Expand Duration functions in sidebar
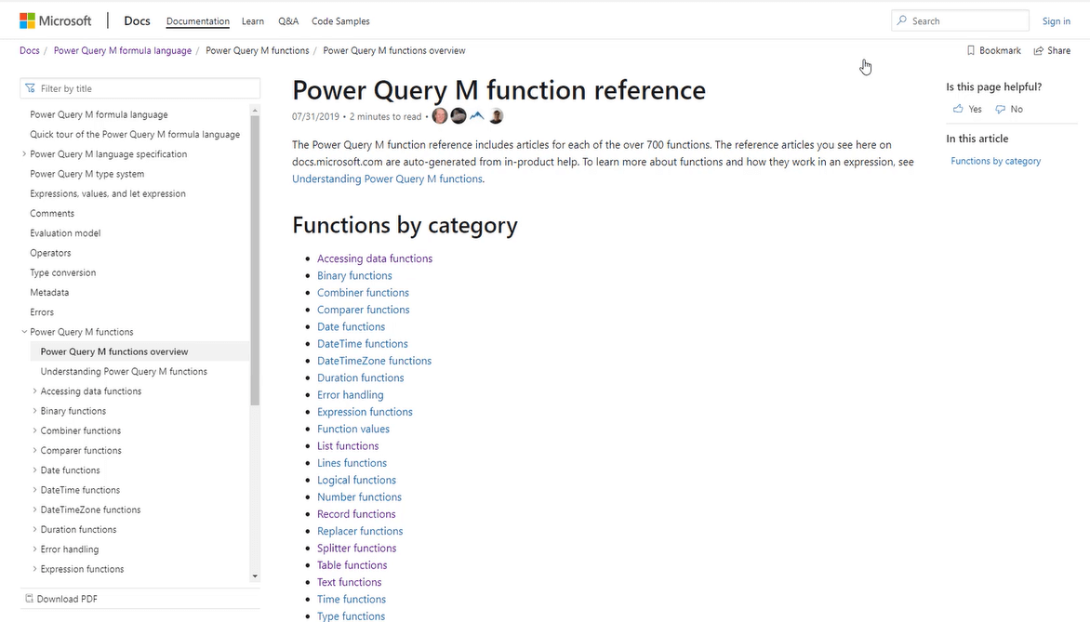 [x=34, y=530]
